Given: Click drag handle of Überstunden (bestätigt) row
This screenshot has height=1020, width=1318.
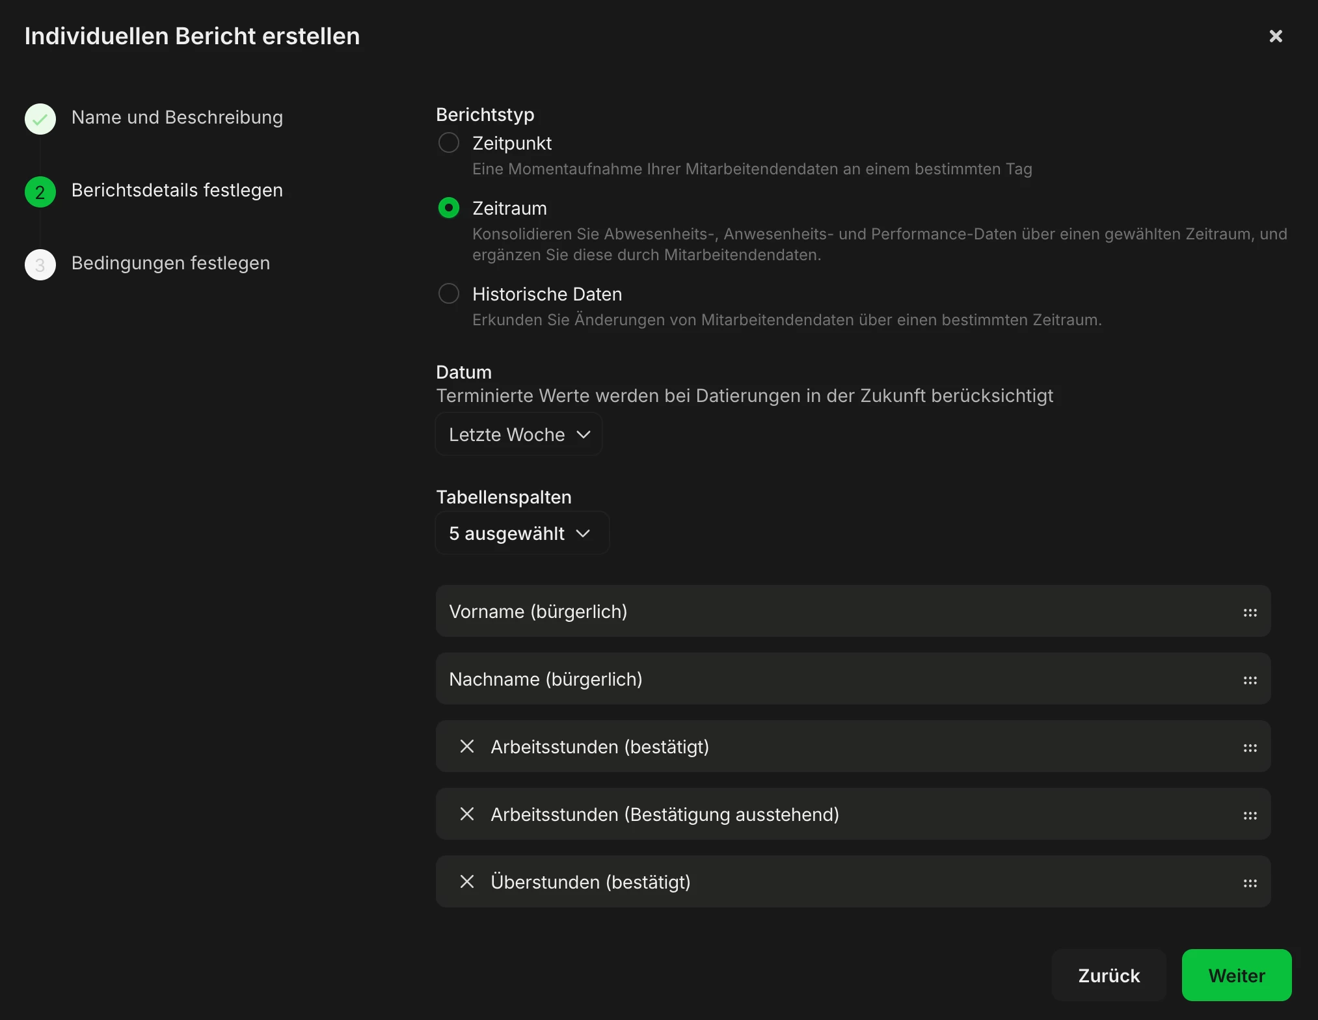Looking at the screenshot, I should pos(1250,883).
